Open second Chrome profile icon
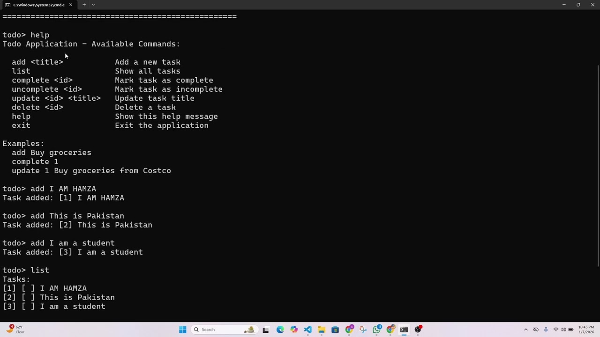 (x=390, y=330)
